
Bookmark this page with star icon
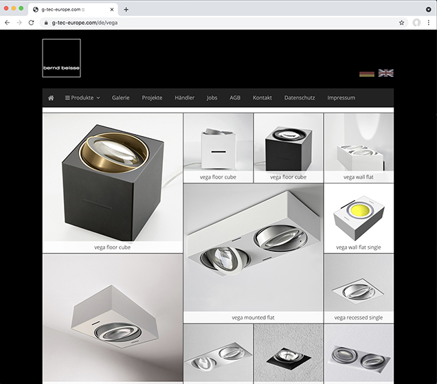point(401,23)
